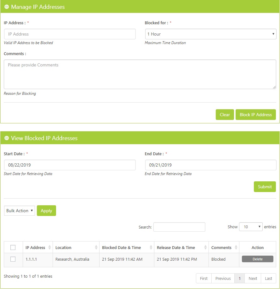Image resolution: width=280 pixels, height=289 pixels.
Task: Apply the selected bulk action
Action: coord(46,211)
